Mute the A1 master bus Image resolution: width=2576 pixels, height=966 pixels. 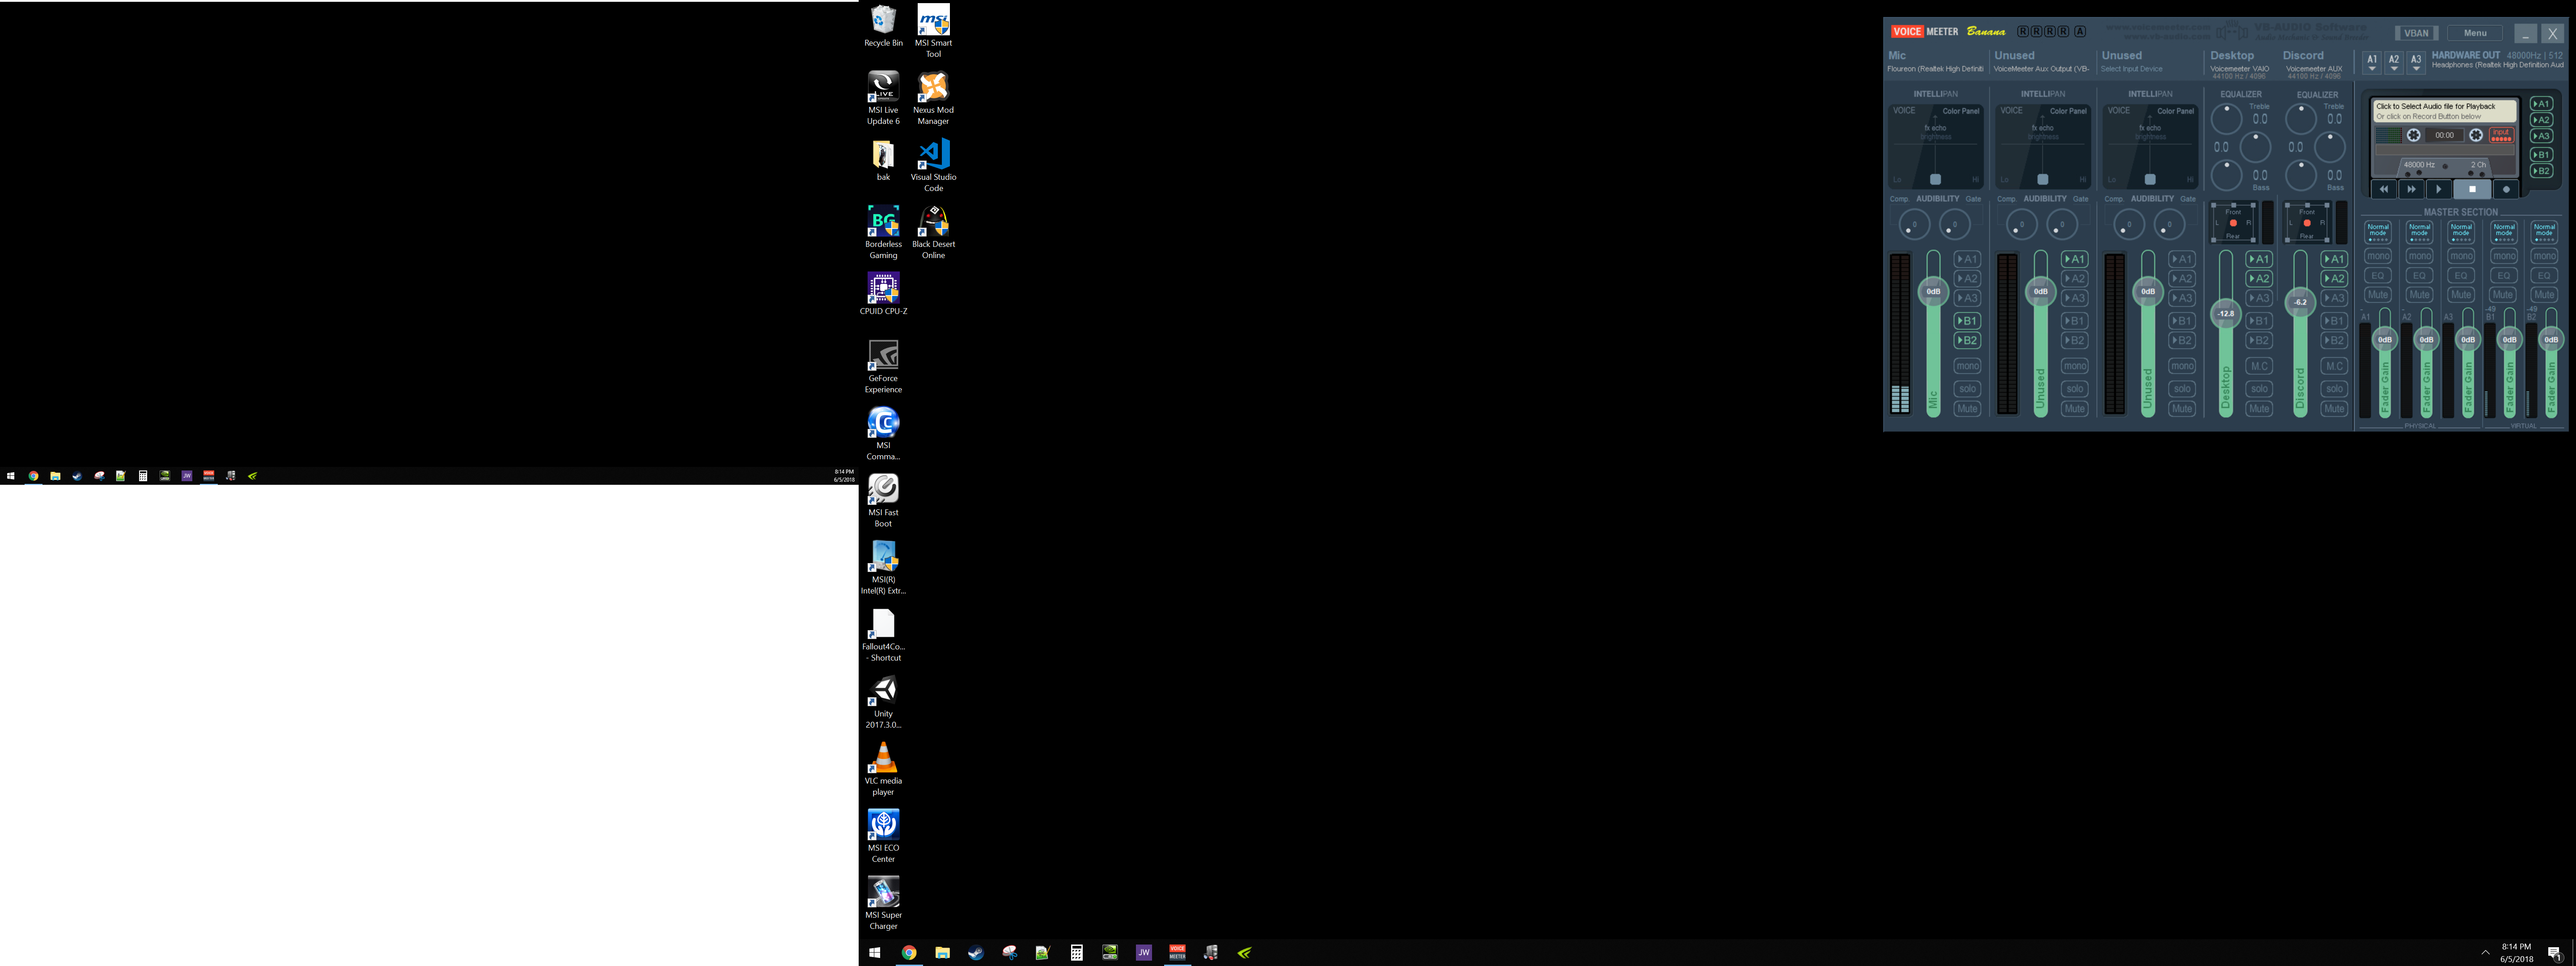tap(2378, 295)
